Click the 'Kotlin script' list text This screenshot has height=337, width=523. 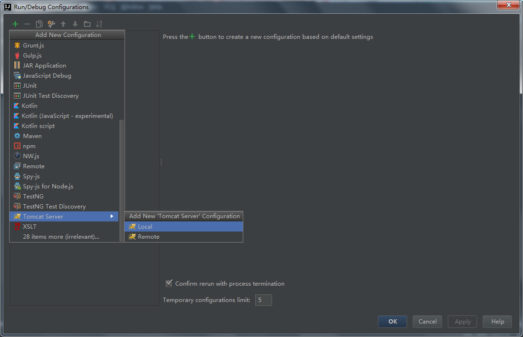[x=38, y=126]
